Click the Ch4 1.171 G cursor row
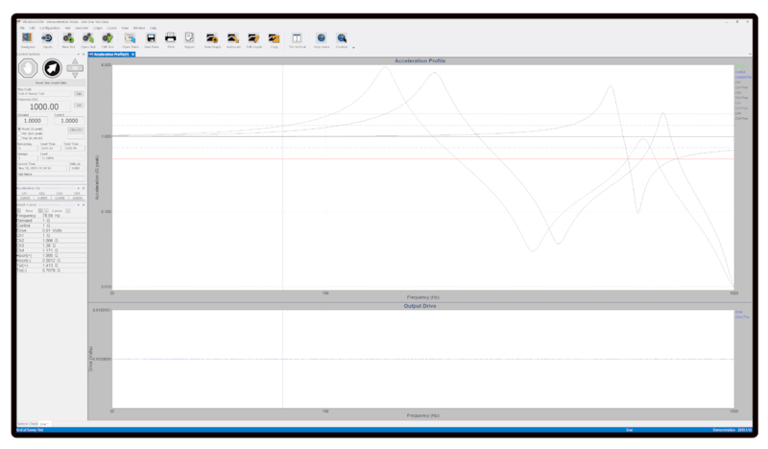This screenshot has height=449, width=768. tap(51, 250)
